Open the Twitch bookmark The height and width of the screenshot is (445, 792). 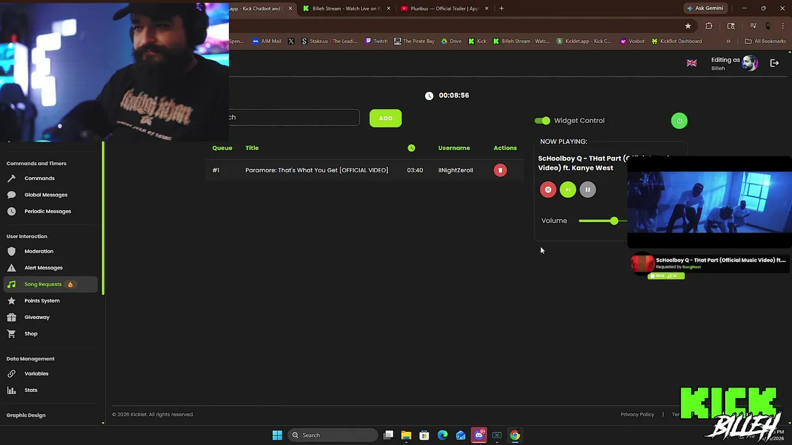point(376,41)
